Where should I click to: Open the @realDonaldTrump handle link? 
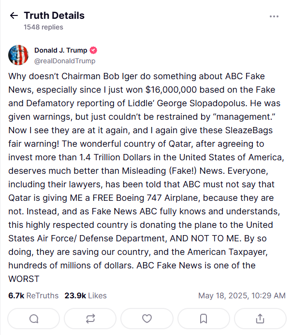click(65, 61)
